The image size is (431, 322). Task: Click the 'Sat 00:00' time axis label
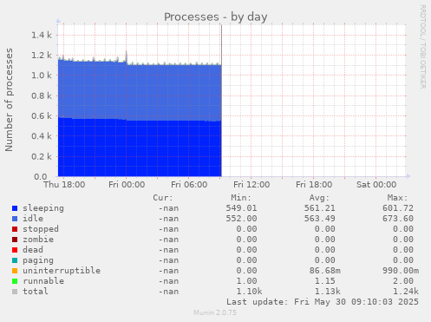[376, 185]
